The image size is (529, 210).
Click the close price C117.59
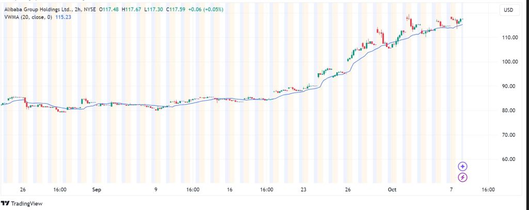coord(176,10)
